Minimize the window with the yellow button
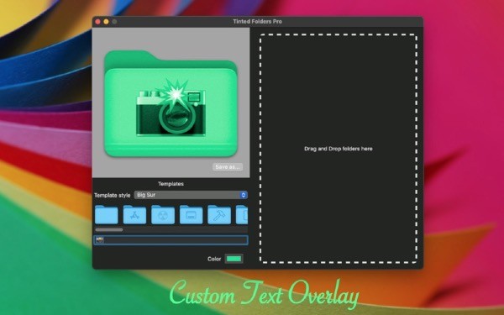The height and width of the screenshot is (315, 504). tap(106, 22)
